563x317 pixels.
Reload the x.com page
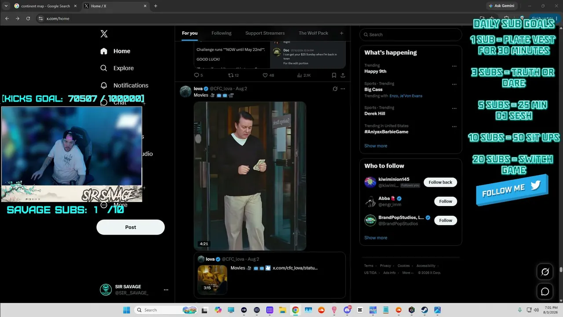coord(28,18)
